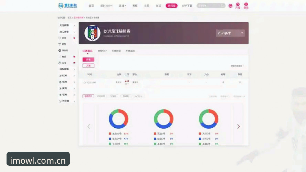This screenshot has height=172, width=306.
Task: Click the away team name right of 4-3
Action: point(135,82)
